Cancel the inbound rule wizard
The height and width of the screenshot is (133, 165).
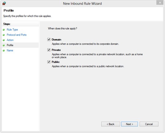149,124
